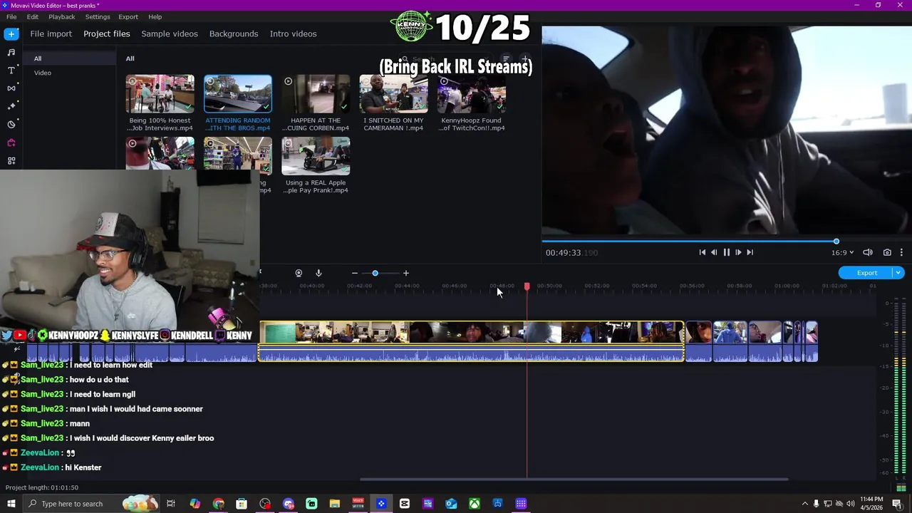Open CapCut from the taskbar
912x513 pixels.
[405, 504]
